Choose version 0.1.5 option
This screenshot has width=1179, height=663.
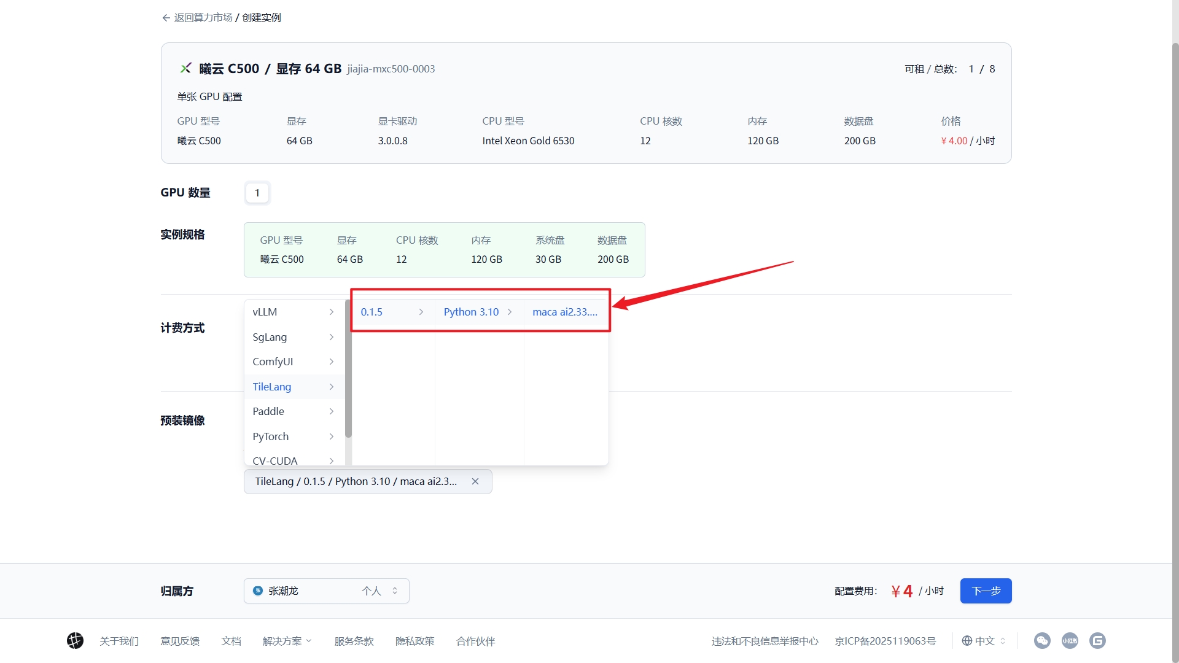393,312
